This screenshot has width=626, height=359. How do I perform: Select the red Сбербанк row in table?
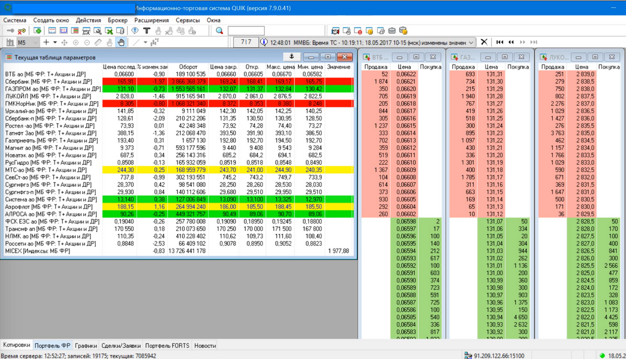click(x=179, y=81)
